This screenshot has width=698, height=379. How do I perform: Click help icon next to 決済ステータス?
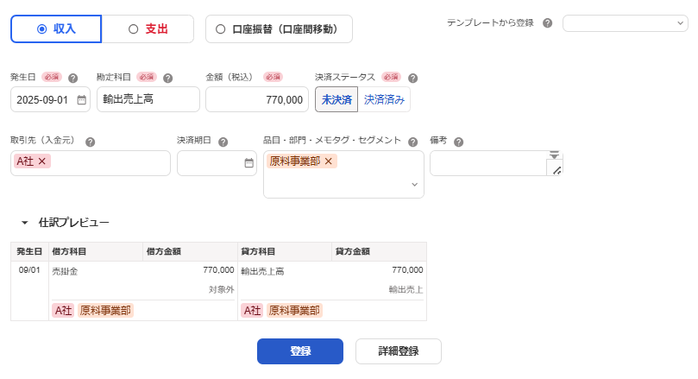pyautogui.click(x=413, y=78)
